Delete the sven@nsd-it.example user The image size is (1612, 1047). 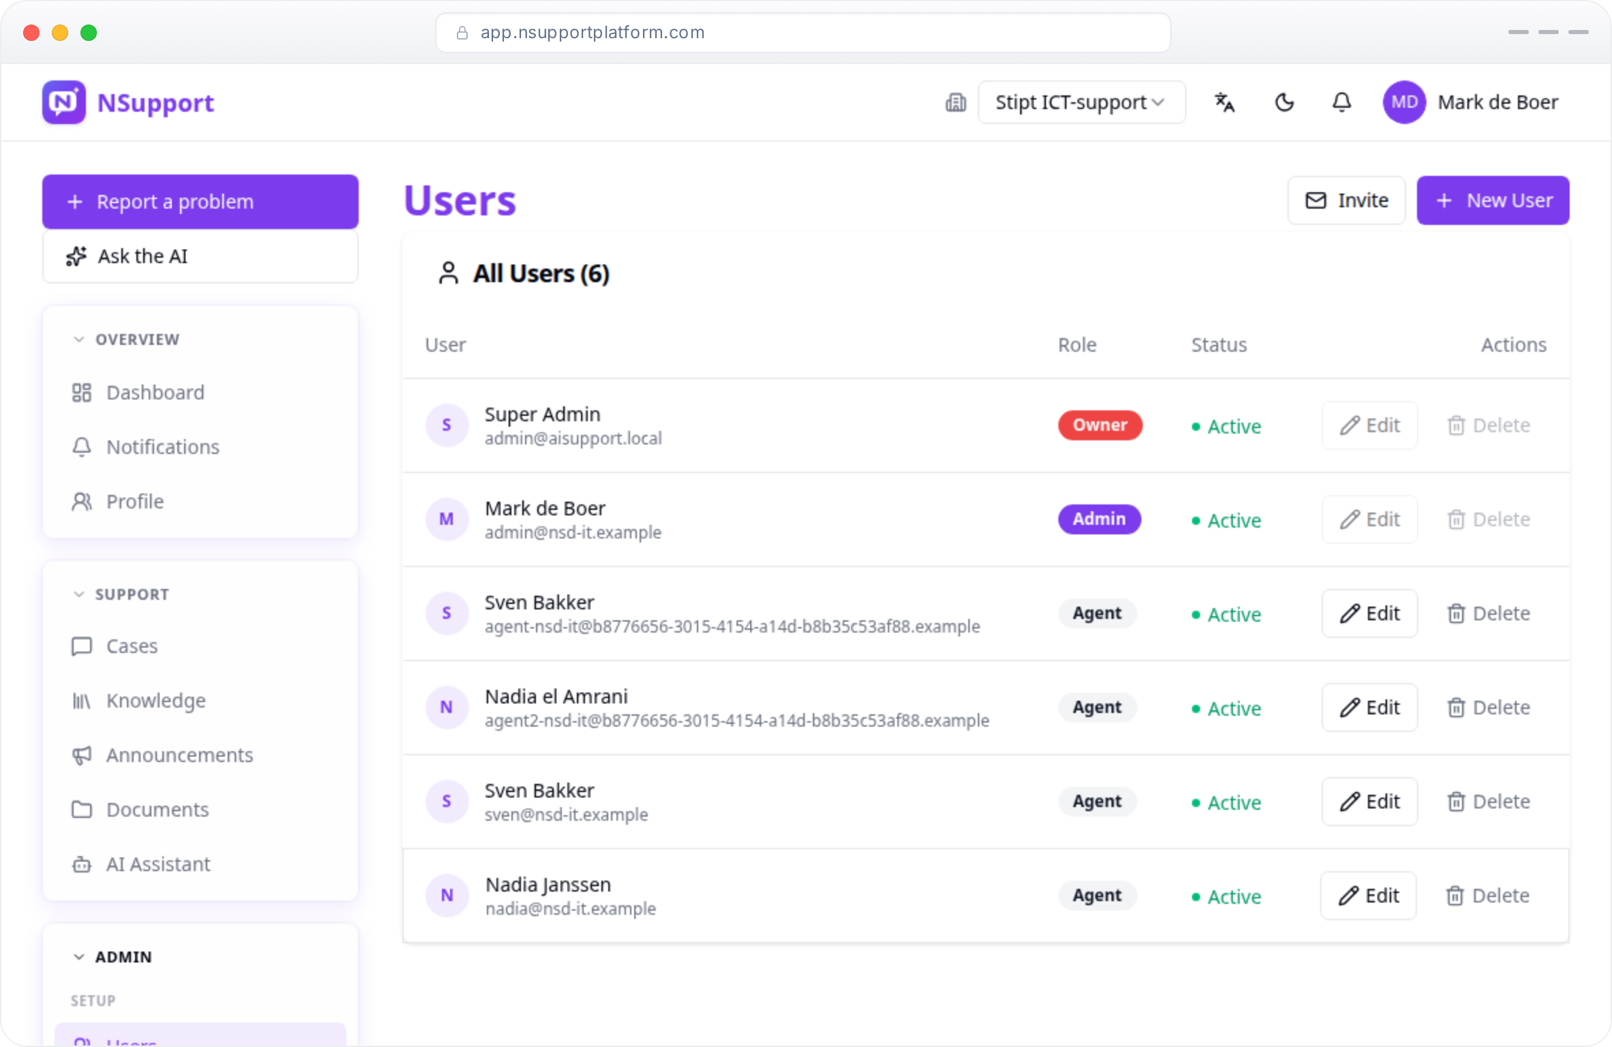point(1488,802)
